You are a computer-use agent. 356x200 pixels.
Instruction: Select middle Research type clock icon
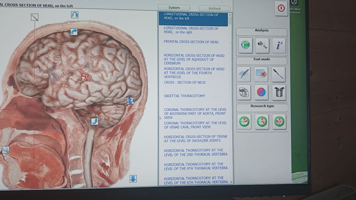pos(261,122)
